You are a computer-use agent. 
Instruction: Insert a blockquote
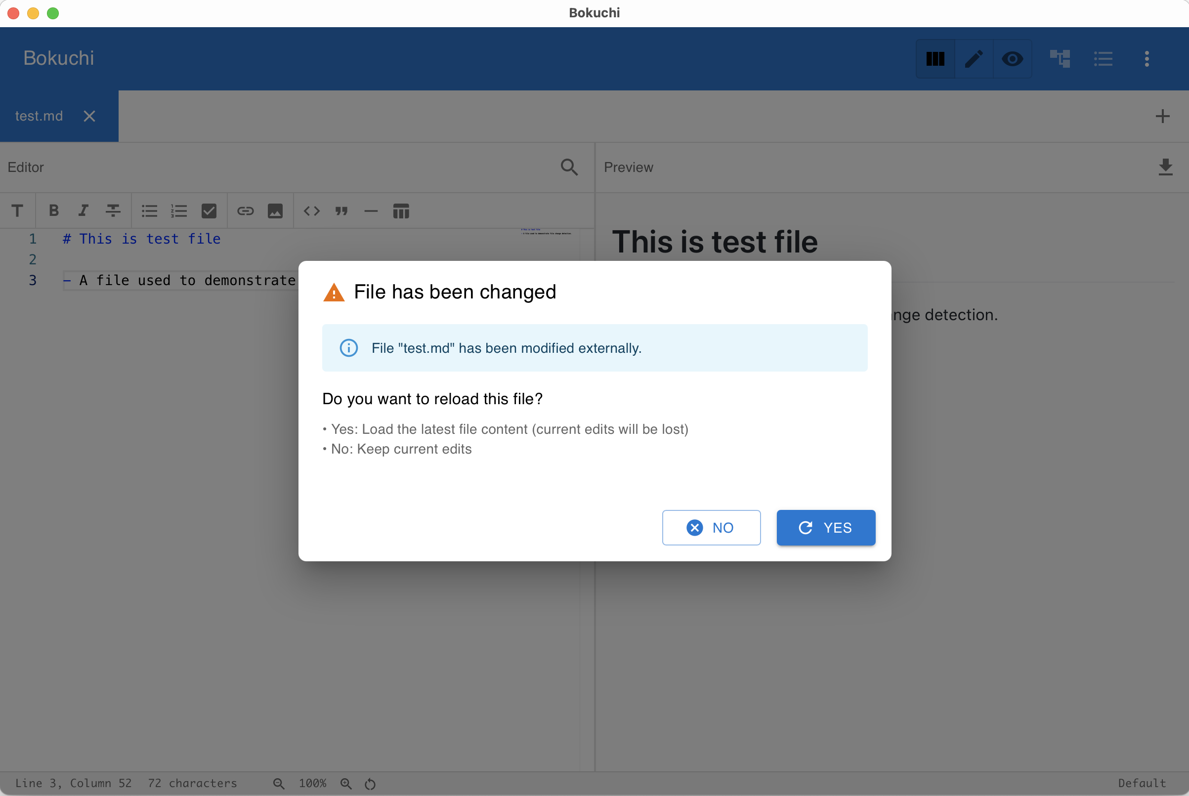(x=341, y=210)
